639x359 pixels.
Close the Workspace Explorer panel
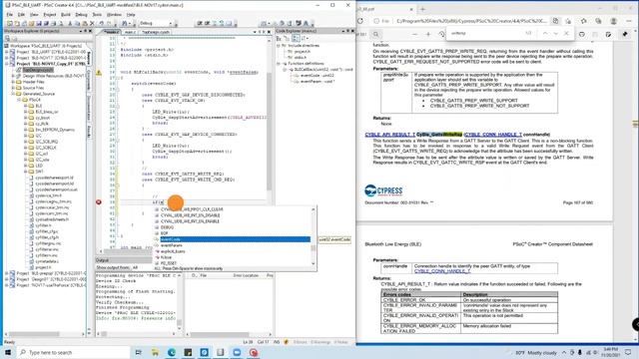tap(90, 31)
